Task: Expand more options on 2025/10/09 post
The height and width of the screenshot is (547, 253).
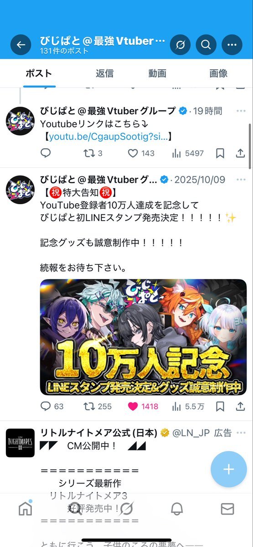Action: pyautogui.click(x=240, y=180)
